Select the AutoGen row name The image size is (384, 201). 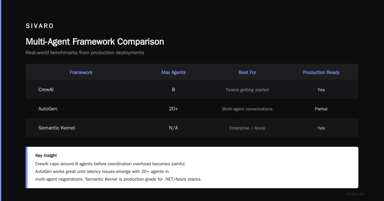coord(48,109)
